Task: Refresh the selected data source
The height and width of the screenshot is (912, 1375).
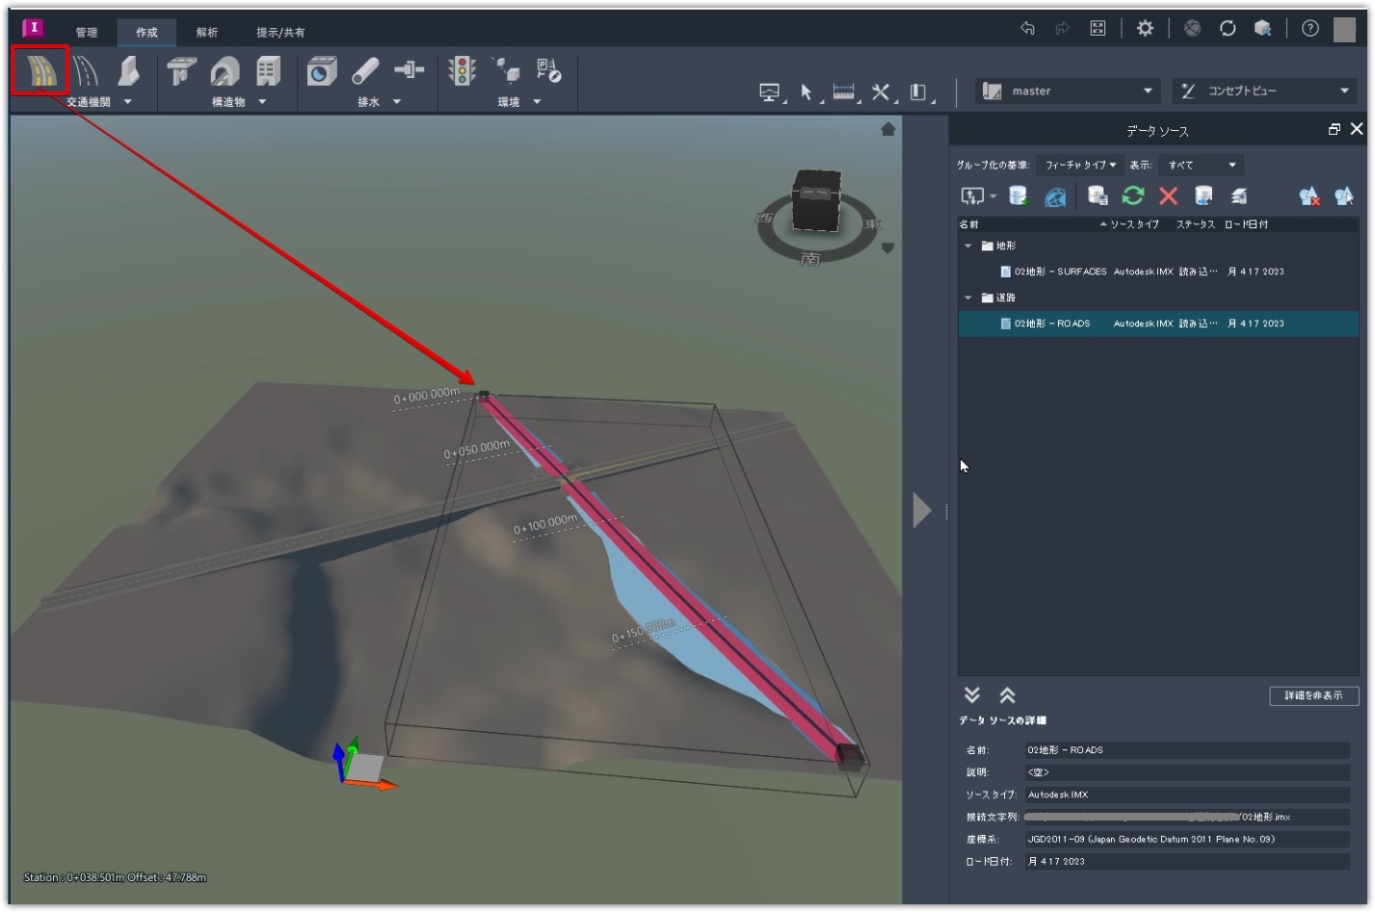Action: pyautogui.click(x=1133, y=196)
